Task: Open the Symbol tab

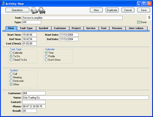Action: coord(44,28)
